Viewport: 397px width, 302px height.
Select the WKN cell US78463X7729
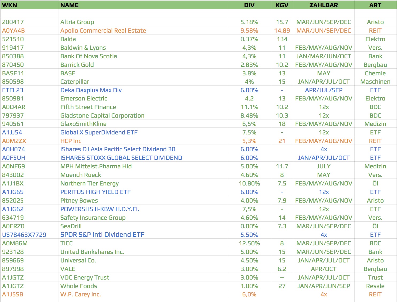pyautogui.click(x=29, y=235)
